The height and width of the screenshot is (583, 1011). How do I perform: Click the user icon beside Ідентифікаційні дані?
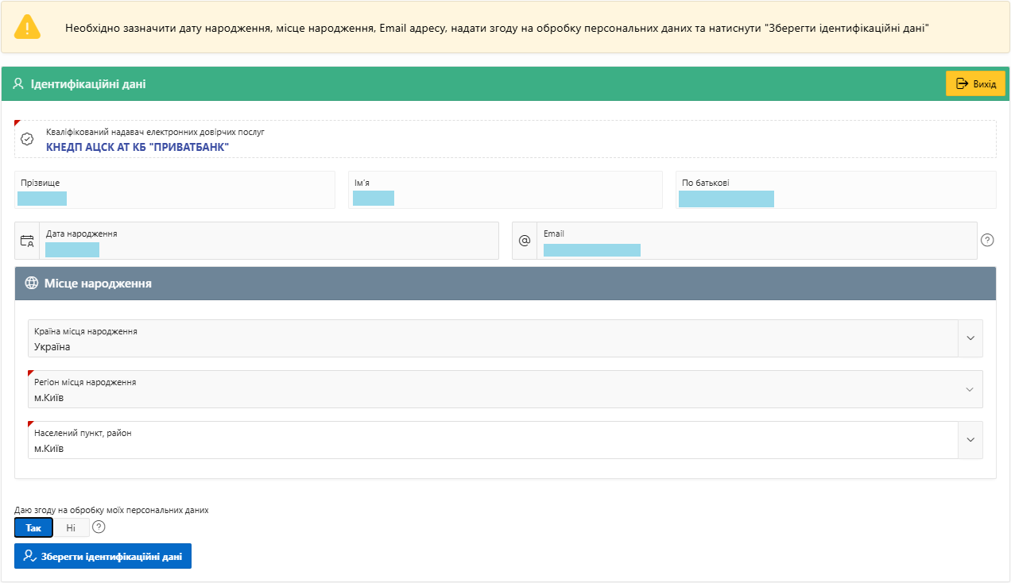click(18, 83)
